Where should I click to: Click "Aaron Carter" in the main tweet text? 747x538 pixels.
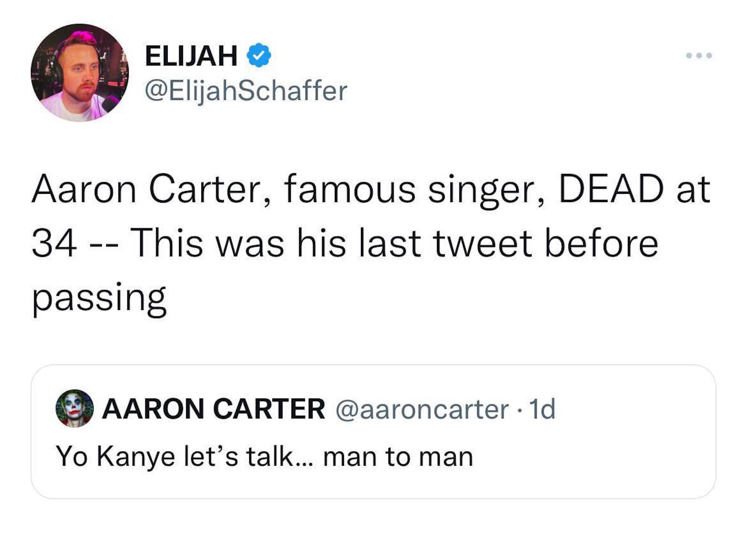click(x=146, y=189)
